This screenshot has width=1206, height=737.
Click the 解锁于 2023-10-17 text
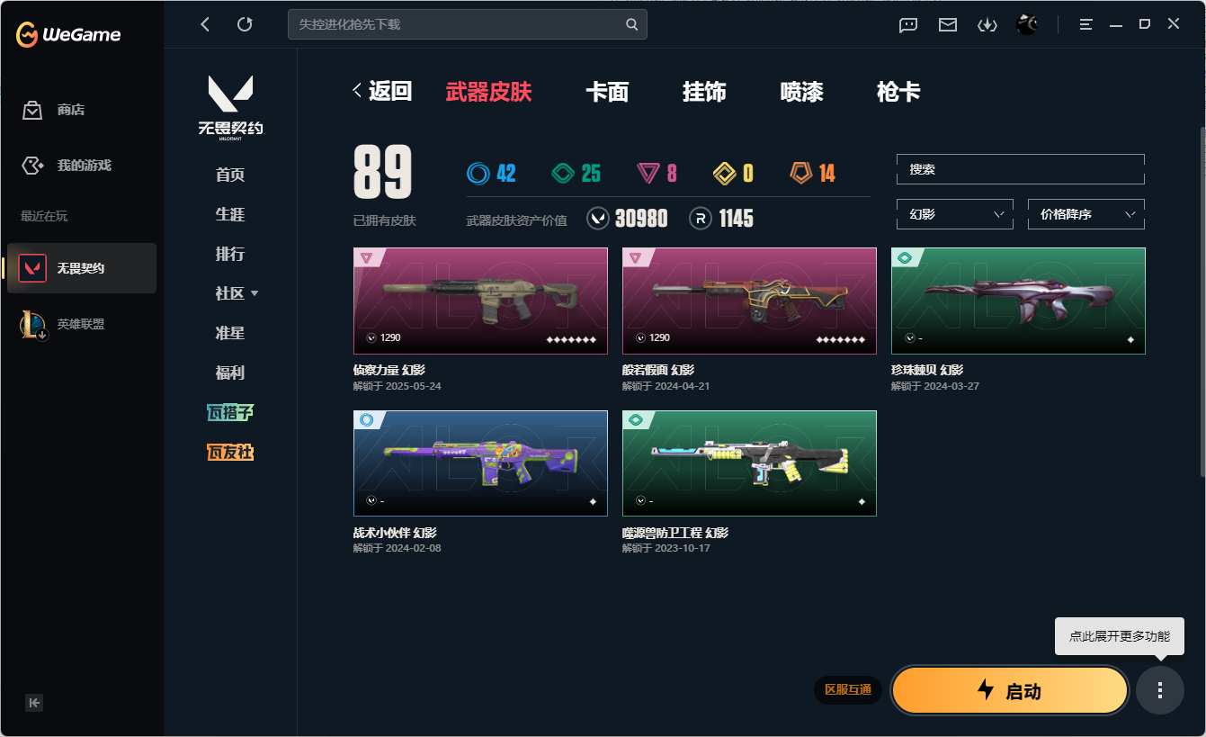666,548
